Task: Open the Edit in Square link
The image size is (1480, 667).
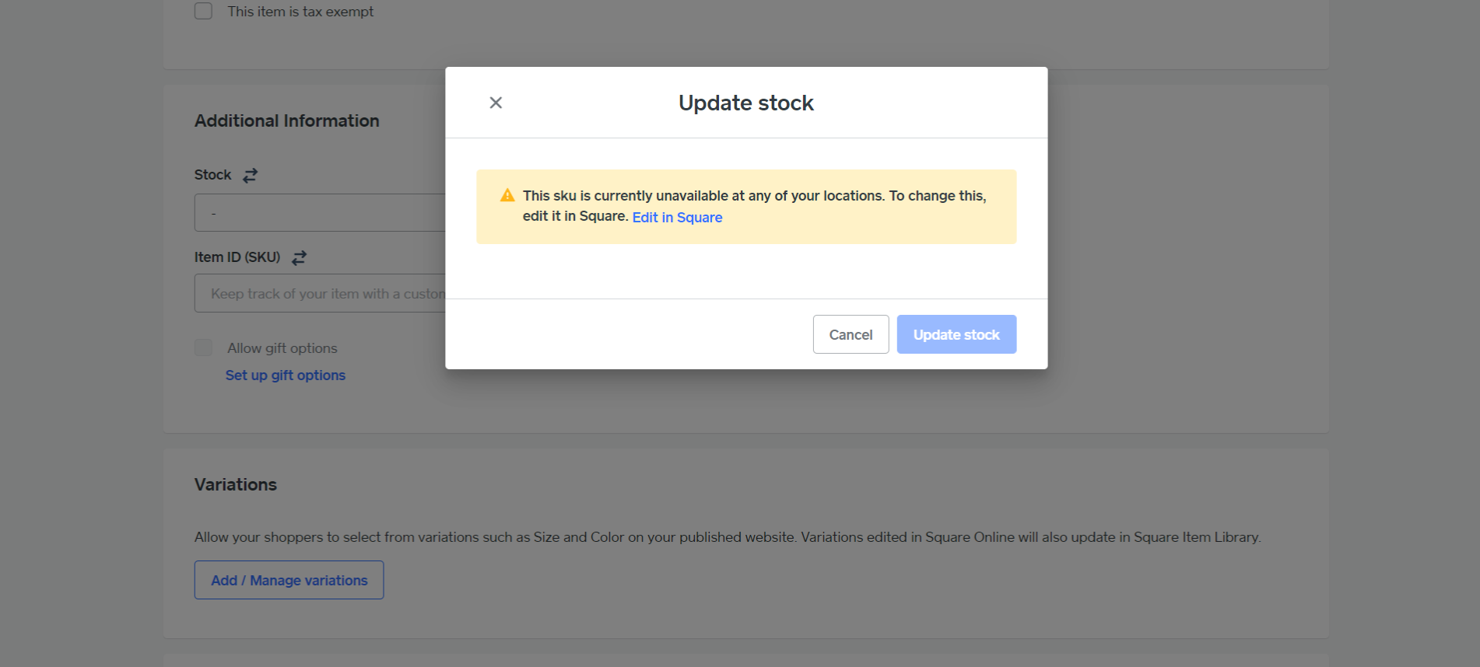Action: (x=677, y=218)
